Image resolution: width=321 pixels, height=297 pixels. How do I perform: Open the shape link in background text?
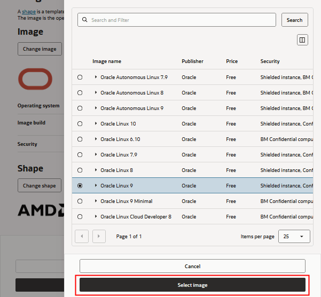(x=29, y=12)
